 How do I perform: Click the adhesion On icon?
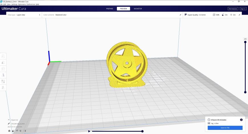click(231, 15)
